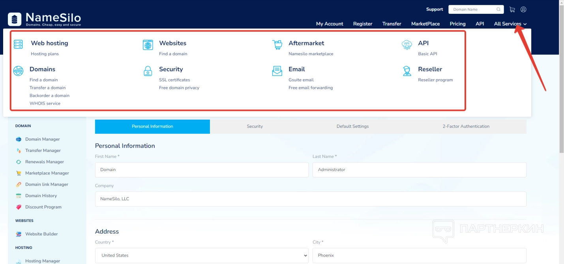
Task: Click the search magnifier in Domain Name box
Action: coord(498,9)
